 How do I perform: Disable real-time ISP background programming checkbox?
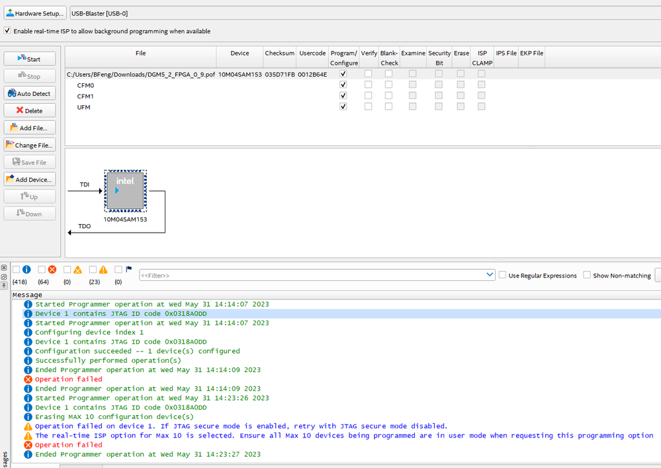[x=8, y=31]
